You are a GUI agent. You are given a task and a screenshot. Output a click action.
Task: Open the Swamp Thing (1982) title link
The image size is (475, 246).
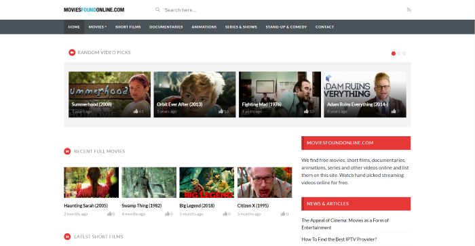[141, 206]
